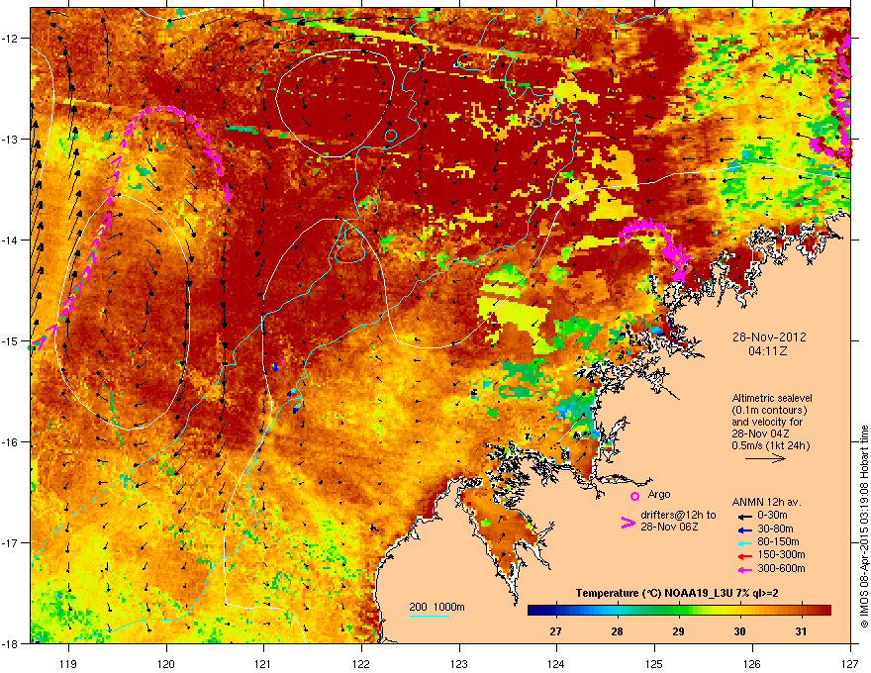This screenshot has width=871, height=673.
Task: Click the longitude label 124
Action: (556, 663)
